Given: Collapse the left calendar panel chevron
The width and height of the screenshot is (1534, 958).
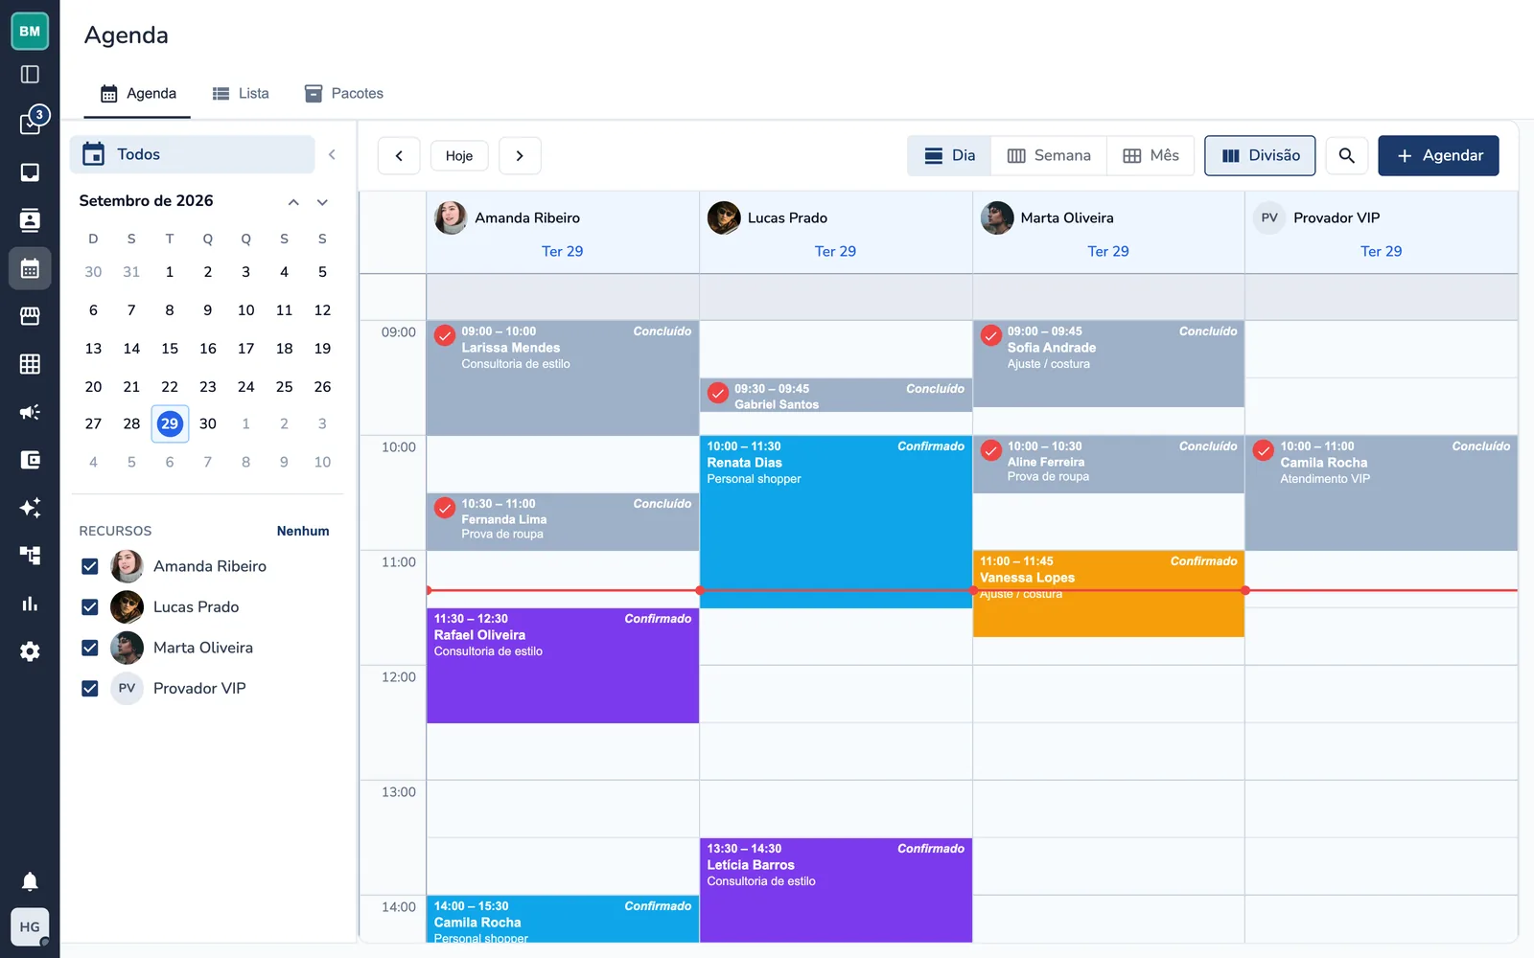Looking at the screenshot, I should click(332, 154).
